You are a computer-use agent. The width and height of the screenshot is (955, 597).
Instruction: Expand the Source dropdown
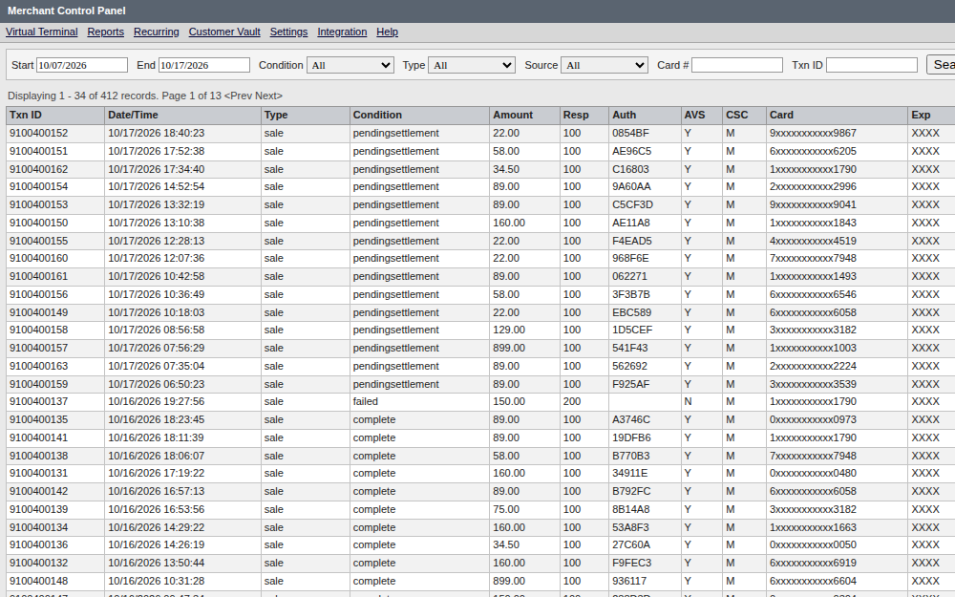tap(605, 65)
